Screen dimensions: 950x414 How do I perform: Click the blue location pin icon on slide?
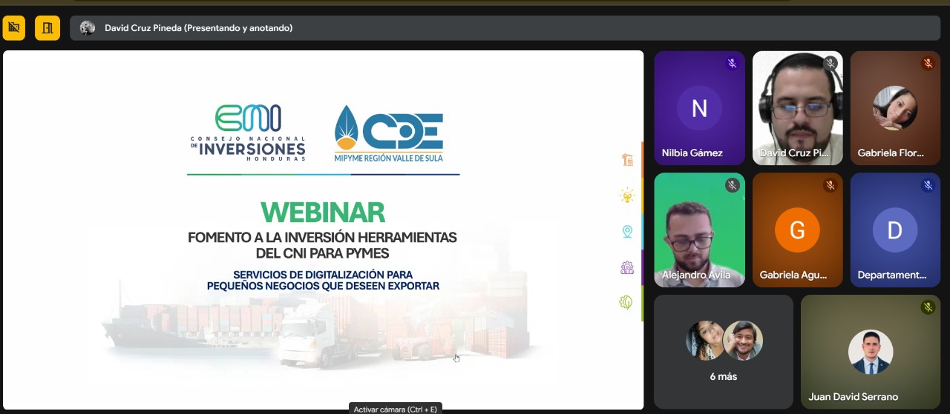[627, 232]
